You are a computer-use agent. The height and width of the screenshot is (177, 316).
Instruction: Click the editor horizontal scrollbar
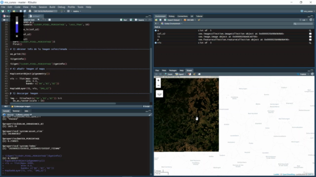[x=63, y=104]
